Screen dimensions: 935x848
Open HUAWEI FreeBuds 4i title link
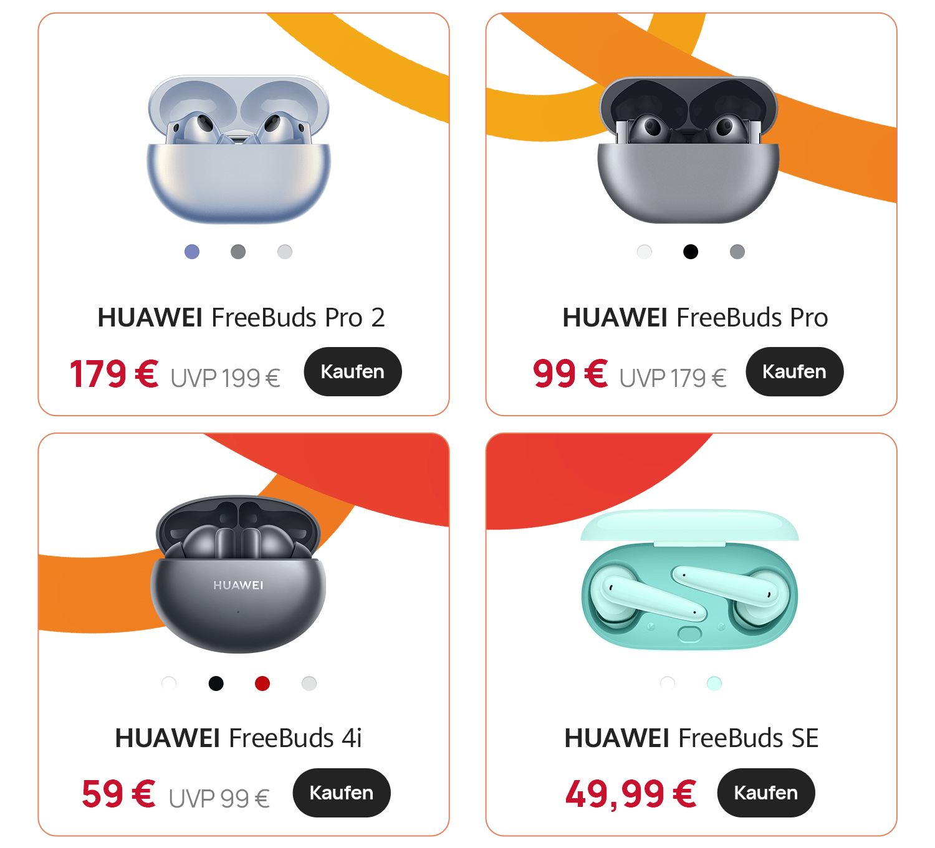(x=238, y=738)
